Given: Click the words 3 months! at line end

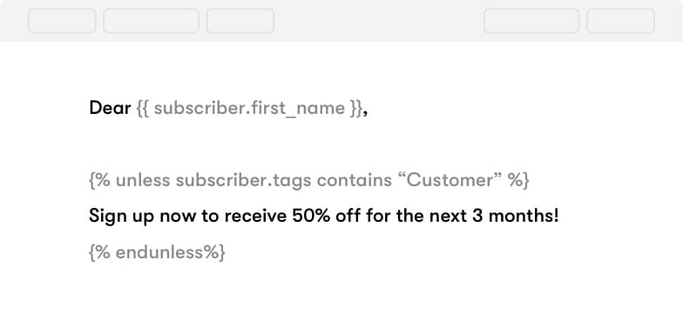Looking at the screenshot, I should pos(516,216).
